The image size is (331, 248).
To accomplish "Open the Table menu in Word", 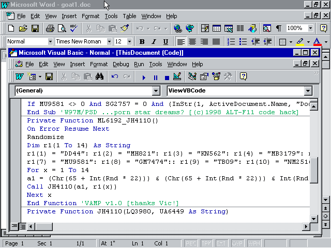I will coord(129,16).
